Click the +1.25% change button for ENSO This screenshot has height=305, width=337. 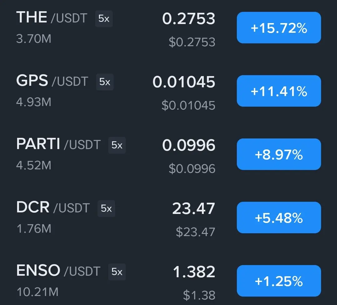279,281
